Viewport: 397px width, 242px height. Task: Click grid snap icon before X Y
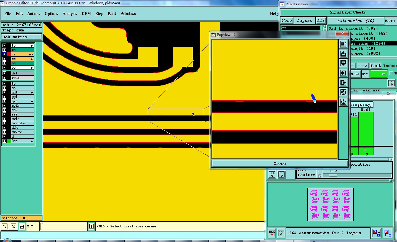(x=22, y=226)
